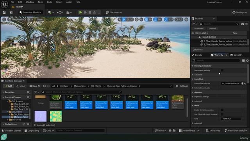The width and height of the screenshot is (250, 141).
Task: Click the Import button in Content Browser
Action: pyautogui.click(x=21, y=86)
